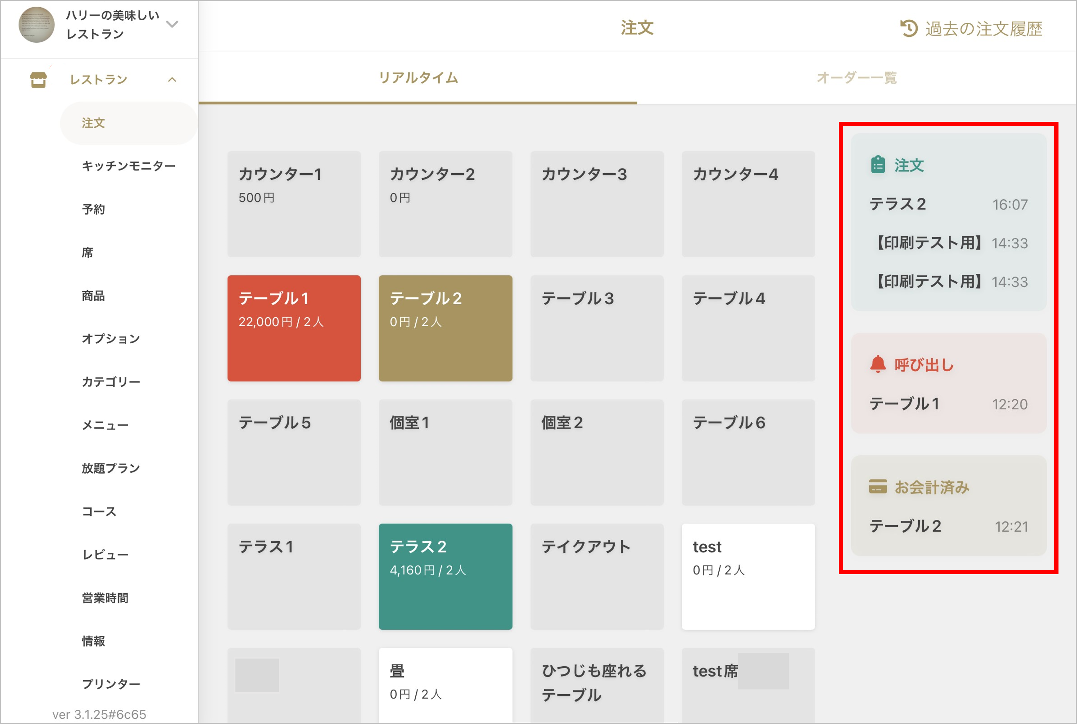Open キッチンモニター from the sidebar
This screenshot has width=1077, height=724.
[129, 166]
